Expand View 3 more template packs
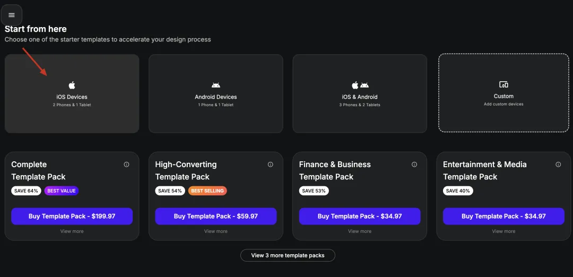 288,255
